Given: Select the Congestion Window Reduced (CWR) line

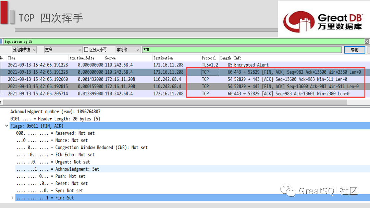Looking at the screenshot, I should pyautogui.click(x=82, y=147).
